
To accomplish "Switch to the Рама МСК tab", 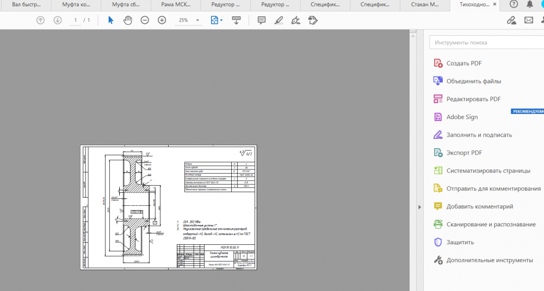I will (175, 4).
